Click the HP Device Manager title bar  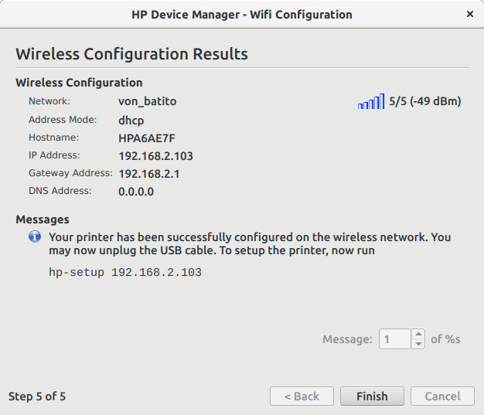pos(242,14)
